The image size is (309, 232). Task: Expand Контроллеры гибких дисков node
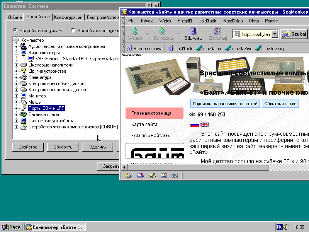tap(16, 84)
